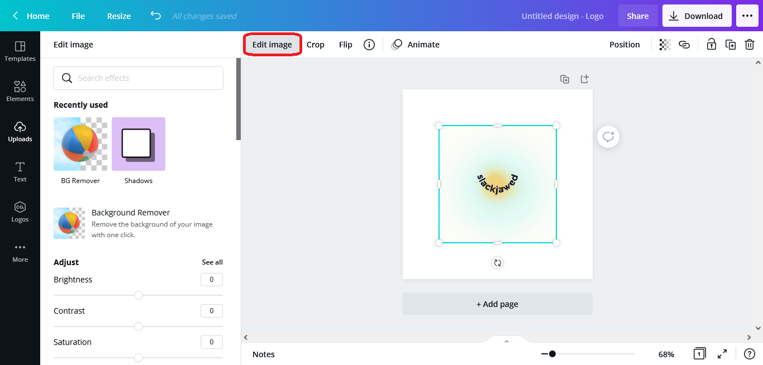This screenshot has width=763, height=365.
Task: Open the More sidebar options
Action: click(20, 252)
